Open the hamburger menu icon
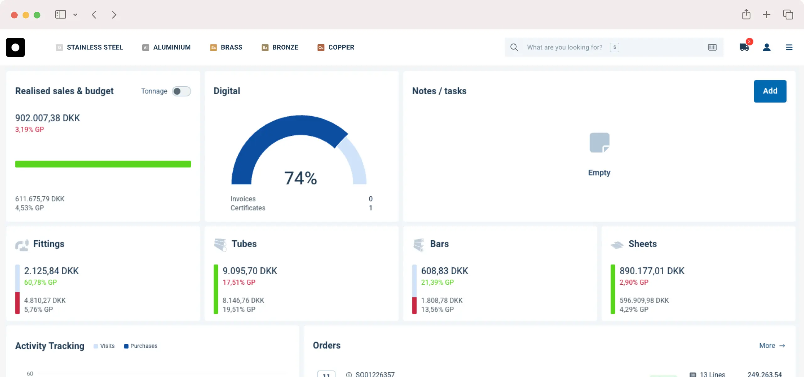This screenshot has width=804, height=377. point(789,47)
